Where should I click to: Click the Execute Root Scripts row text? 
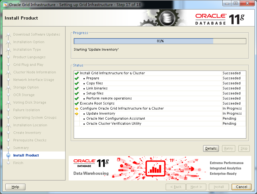[x=97, y=103]
